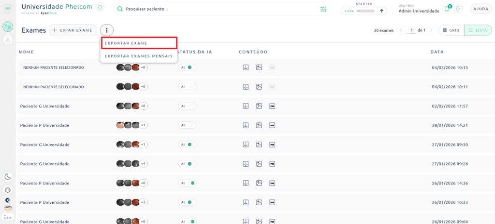Open the three-dots menu next to Criar Exame
The height and width of the screenshot is (224, 495).
(107, 30)
